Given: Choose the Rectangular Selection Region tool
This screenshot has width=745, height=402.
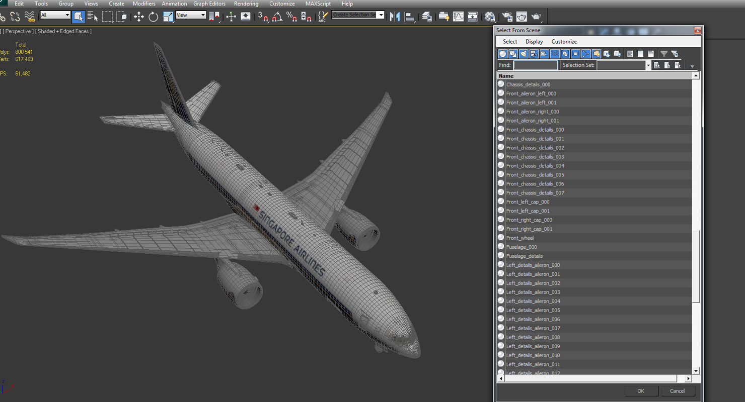Looking at the screenshot, I should [107, 17].
